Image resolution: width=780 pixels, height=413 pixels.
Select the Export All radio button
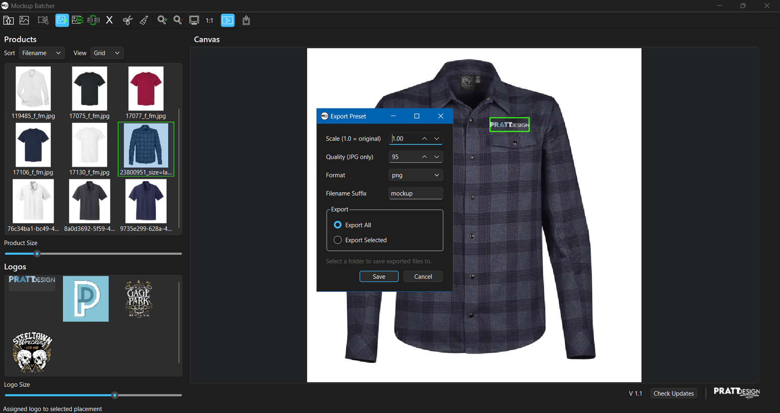[x=337, y=225]
